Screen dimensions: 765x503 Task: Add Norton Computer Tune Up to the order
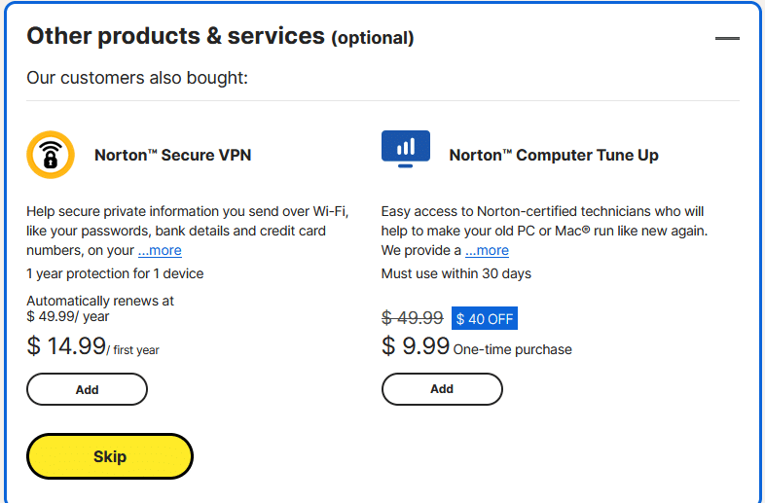(442, 389)
